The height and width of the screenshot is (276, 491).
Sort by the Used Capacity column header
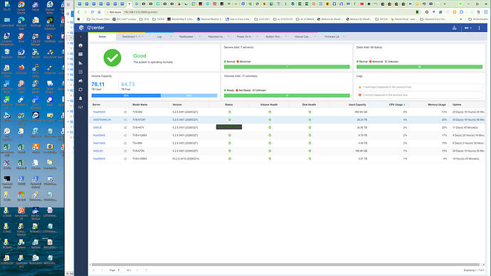tap(357, 105)
